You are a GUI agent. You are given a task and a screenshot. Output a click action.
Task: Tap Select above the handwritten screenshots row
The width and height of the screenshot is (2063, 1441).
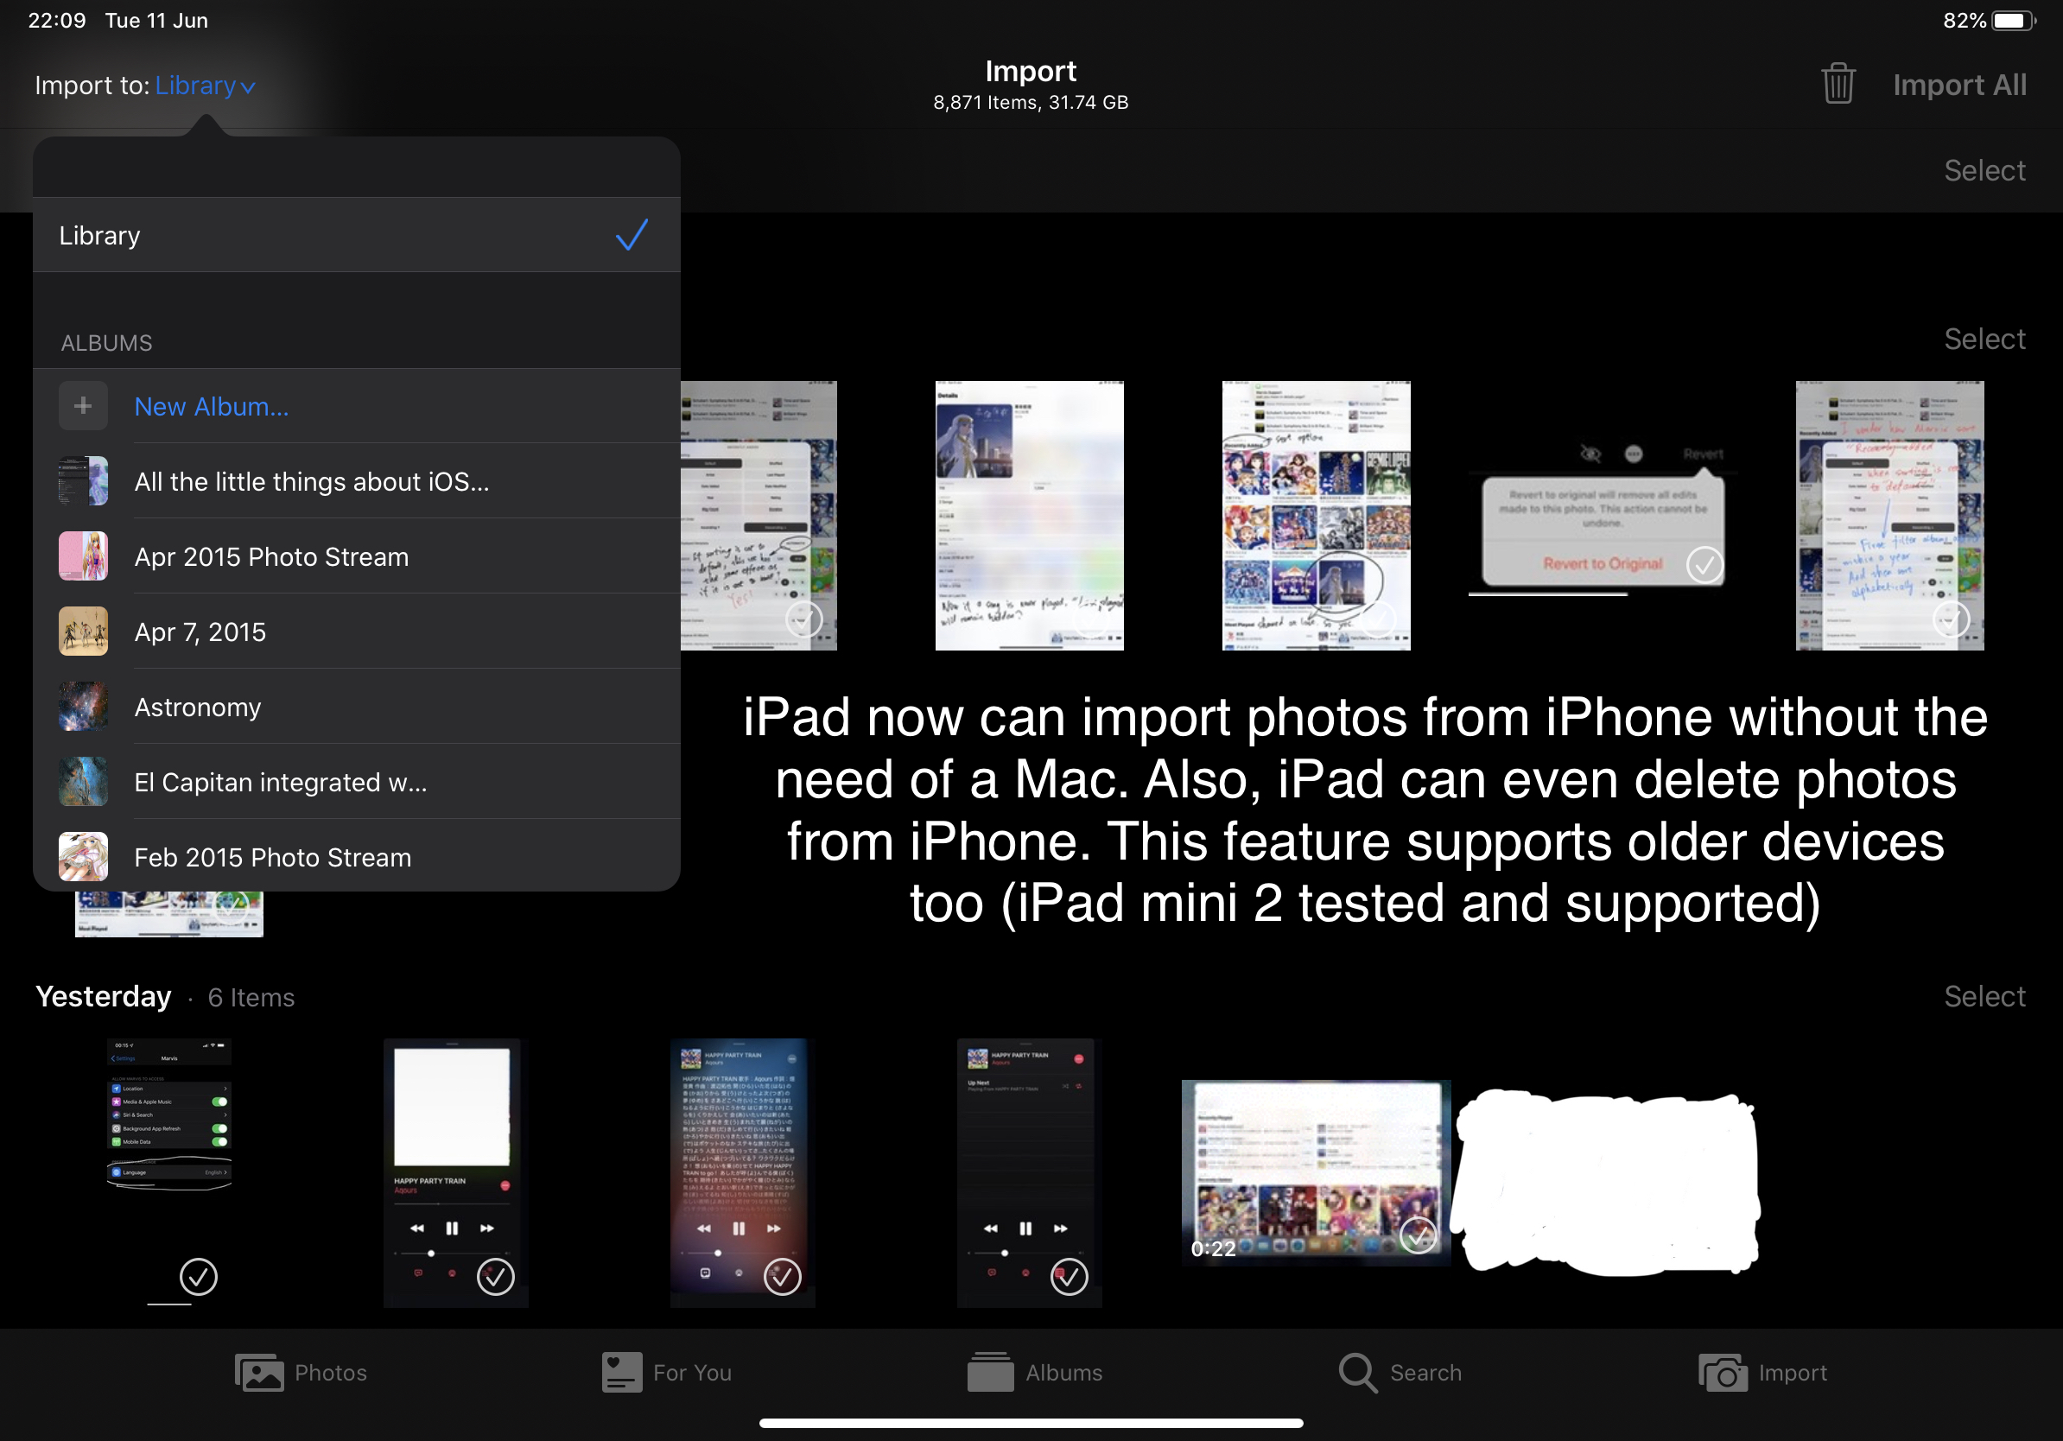pyautogui.click(x=1984, y=339)
